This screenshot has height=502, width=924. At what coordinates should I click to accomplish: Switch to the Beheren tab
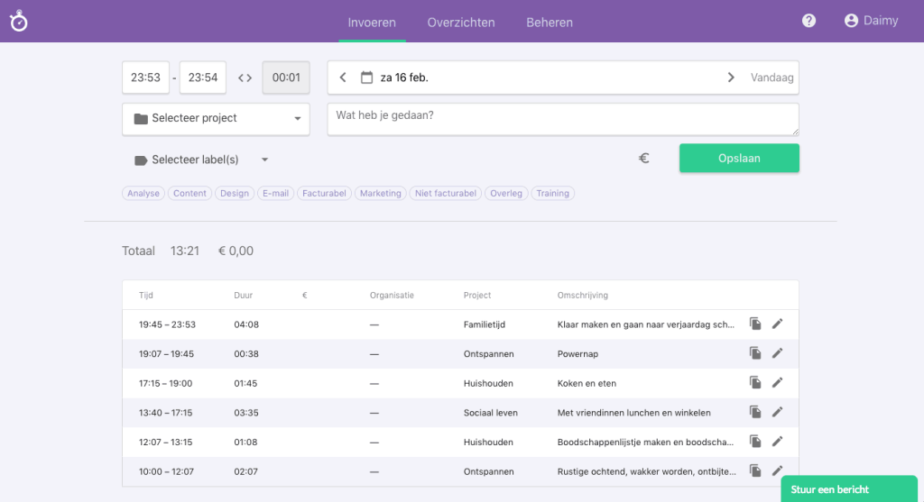[550, 23]
